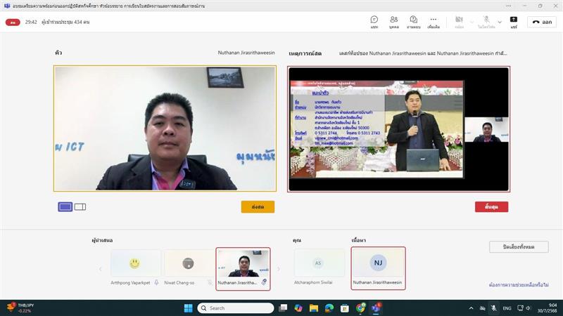
Task: Open the People participants panel
Action: (394, 21)
